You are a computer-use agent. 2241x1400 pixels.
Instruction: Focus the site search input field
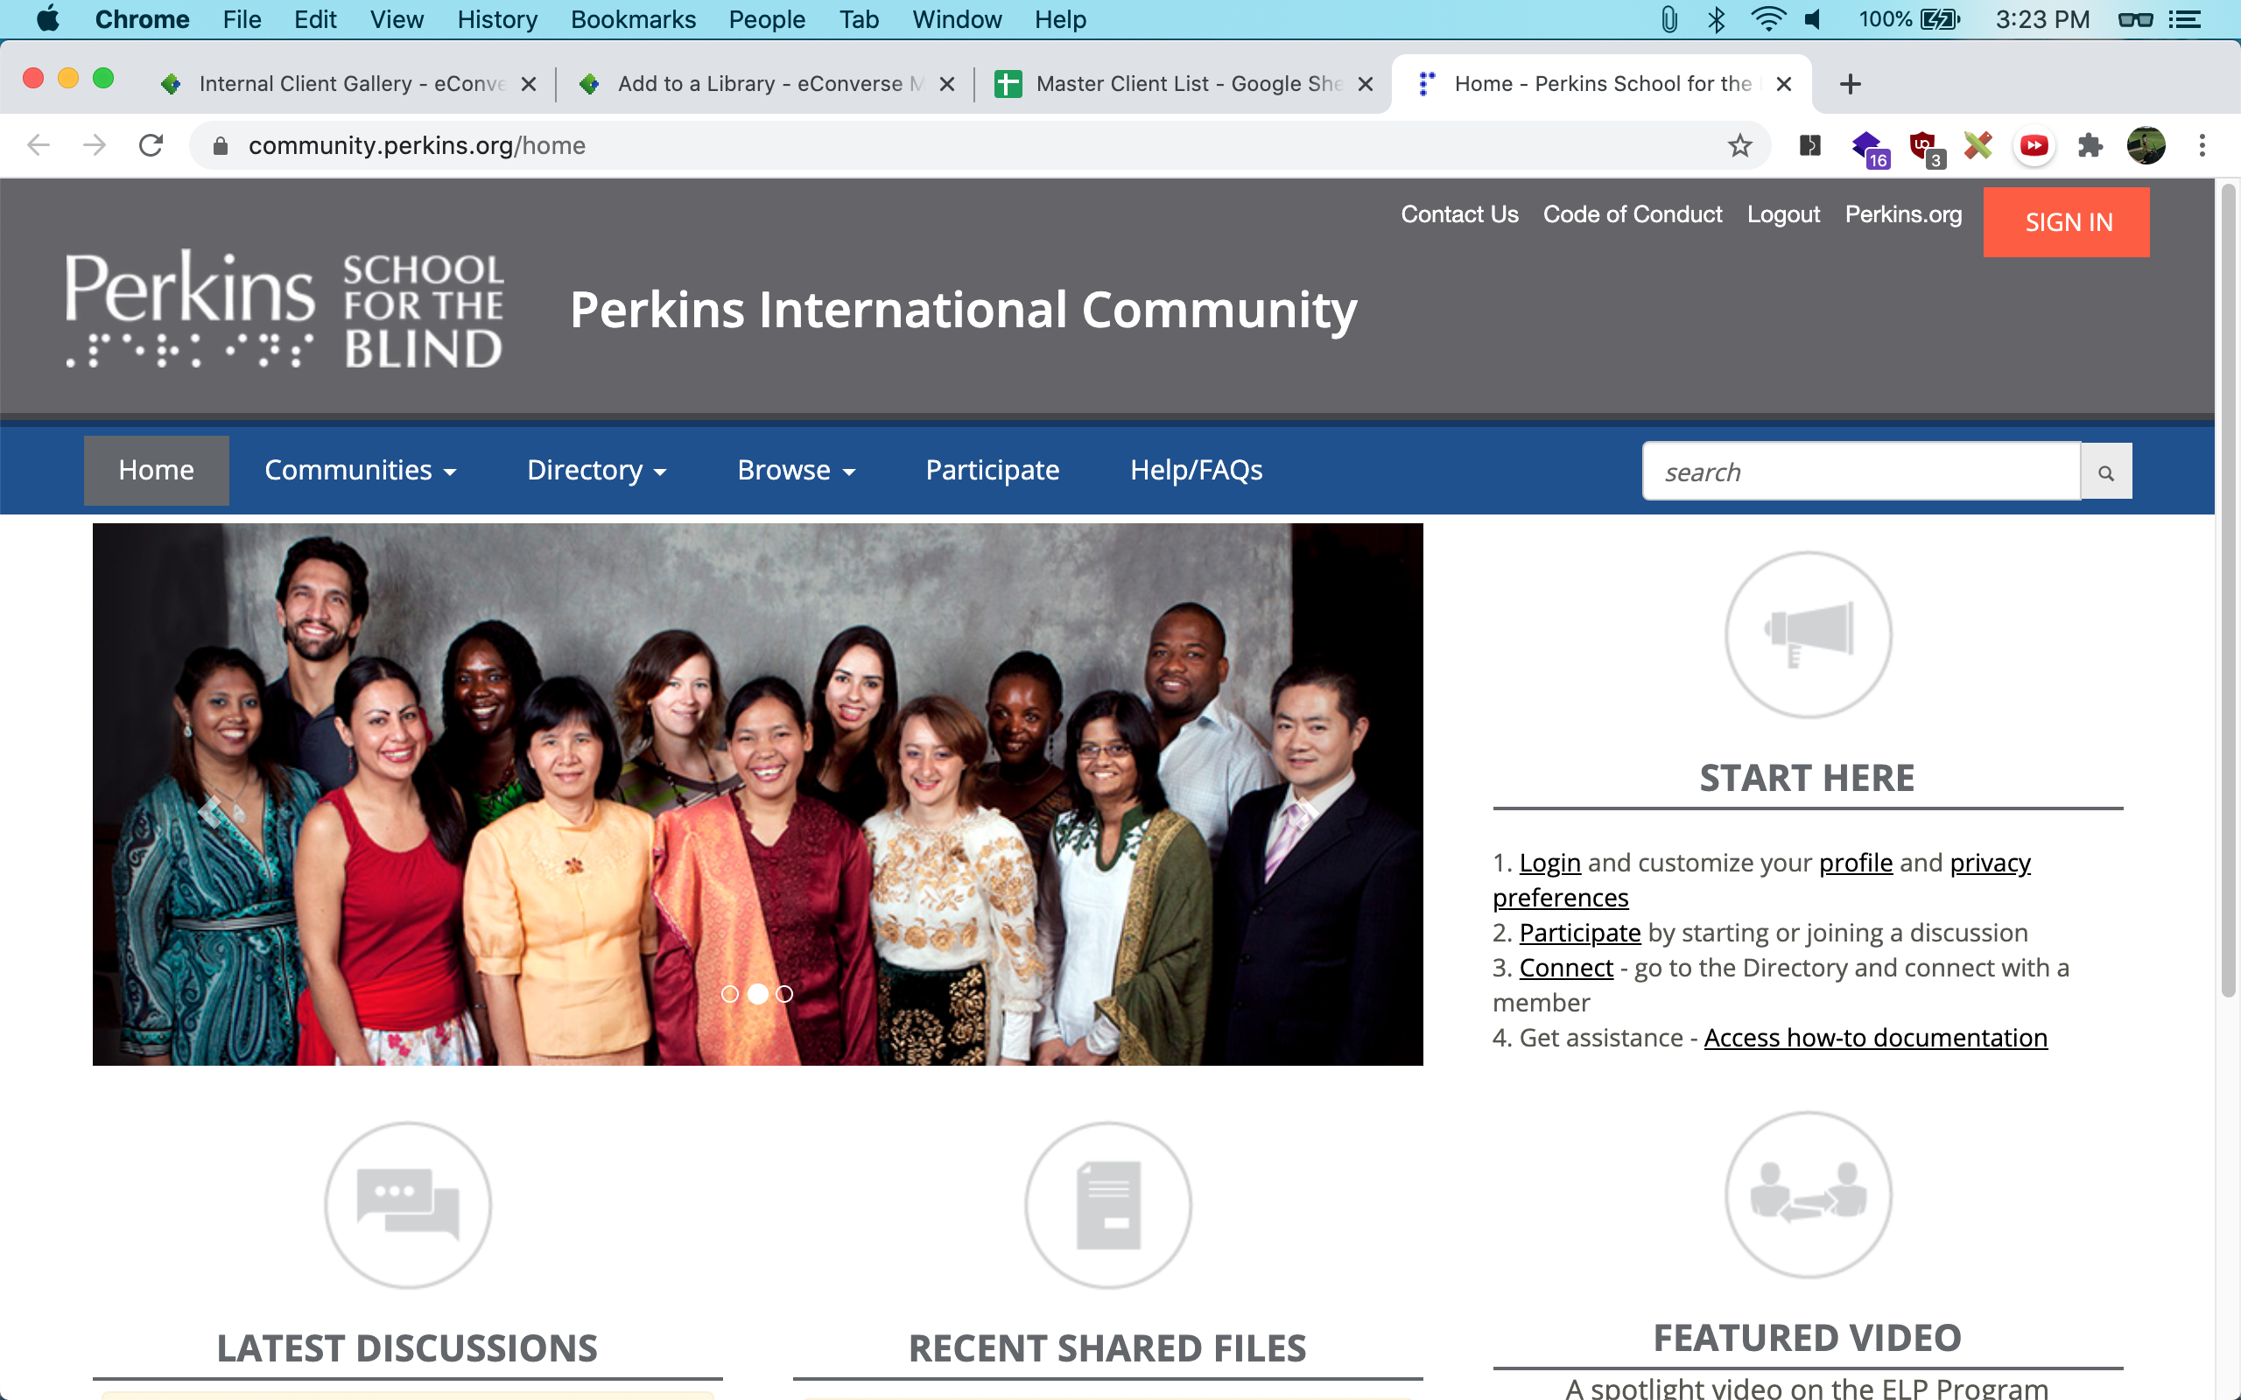click(1859, 472)
